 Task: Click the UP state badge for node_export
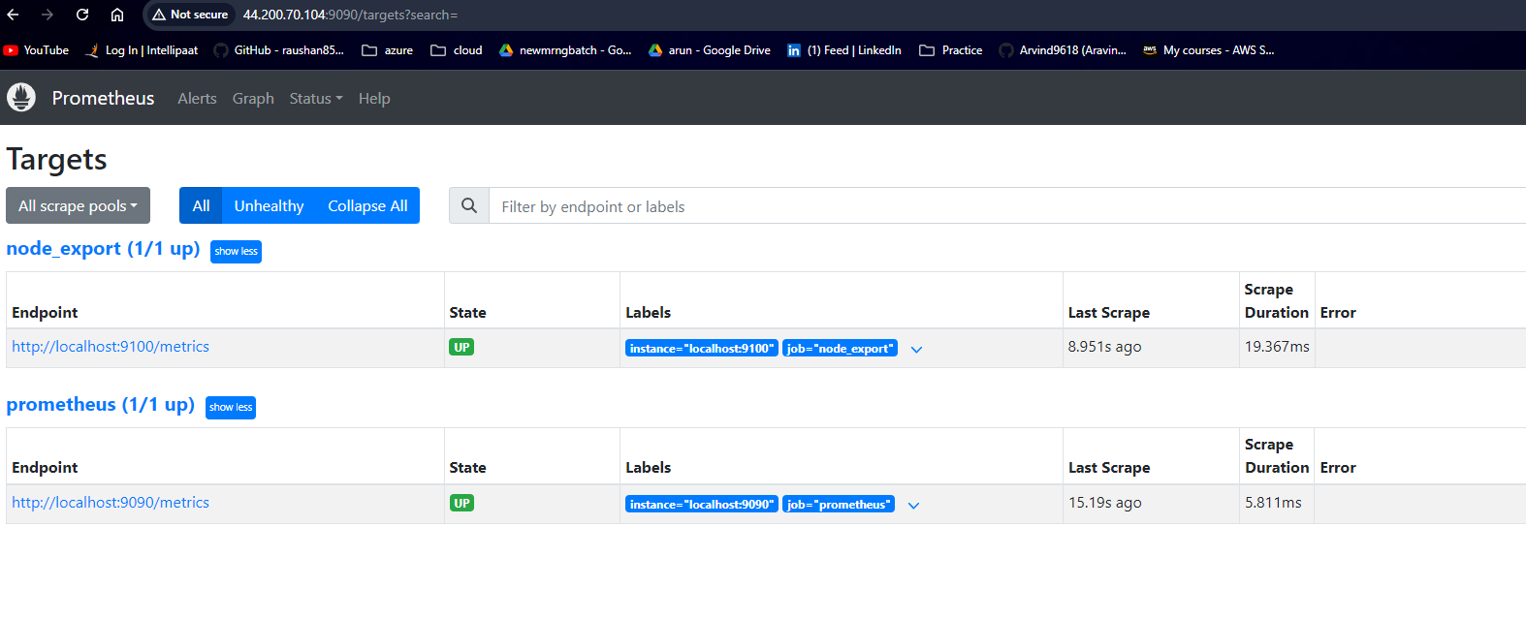[x=461, y=348]
